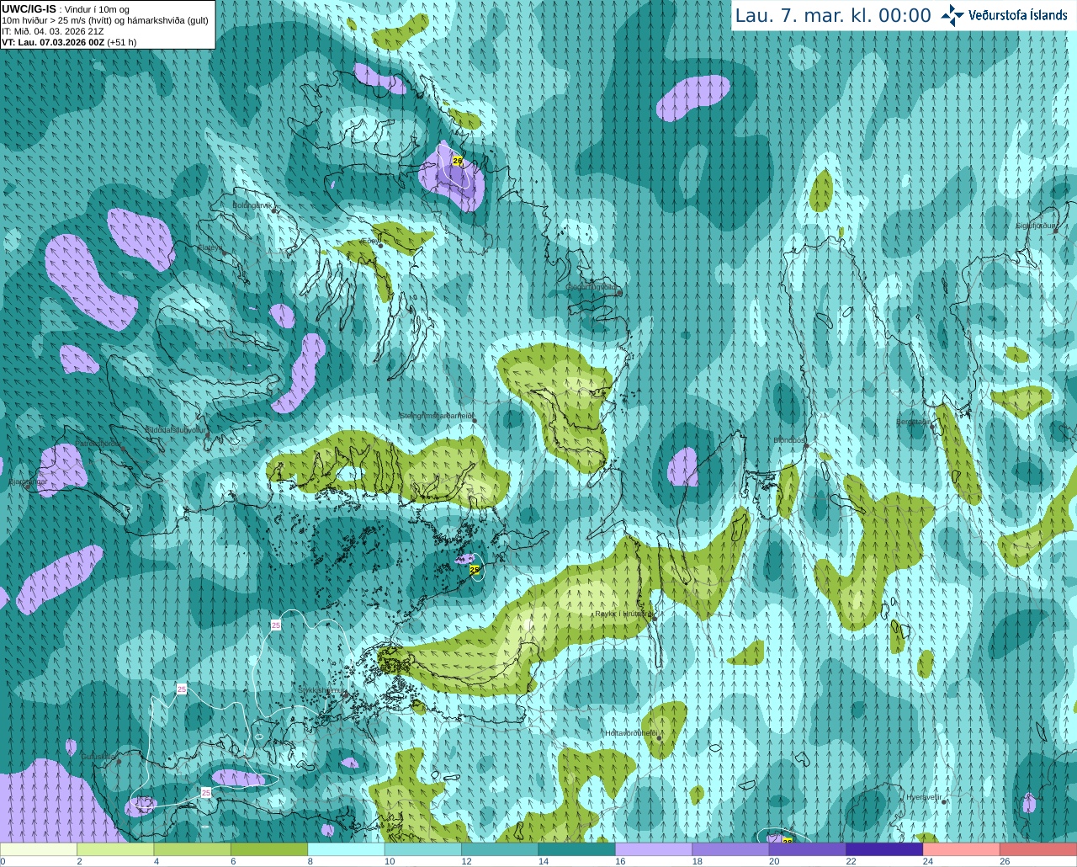Viewport: 1077px width, 867px height.
Task: Click the Gufuskálar station label
Action: 98,757
